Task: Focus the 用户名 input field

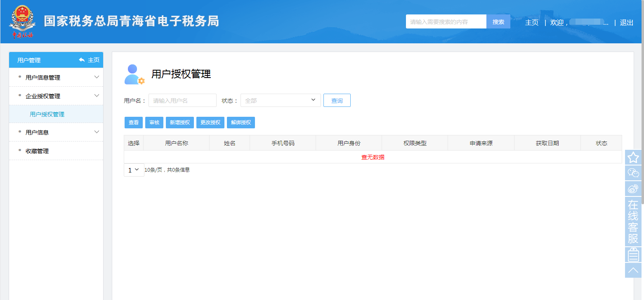Action: pos(182,100)
